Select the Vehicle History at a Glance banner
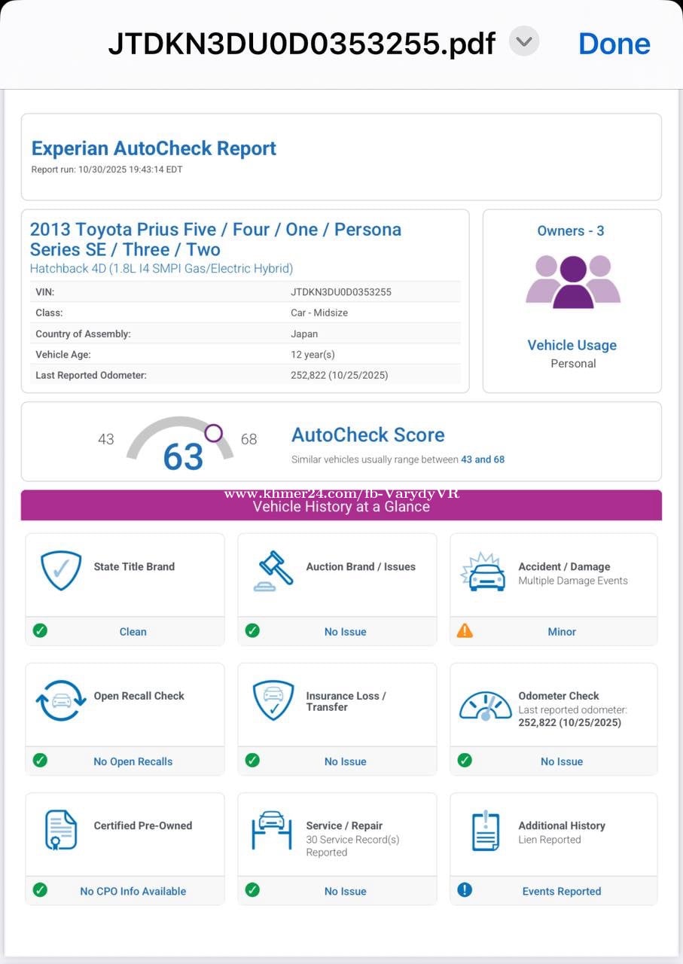The image size is (683, 964). tap(341, 505)
